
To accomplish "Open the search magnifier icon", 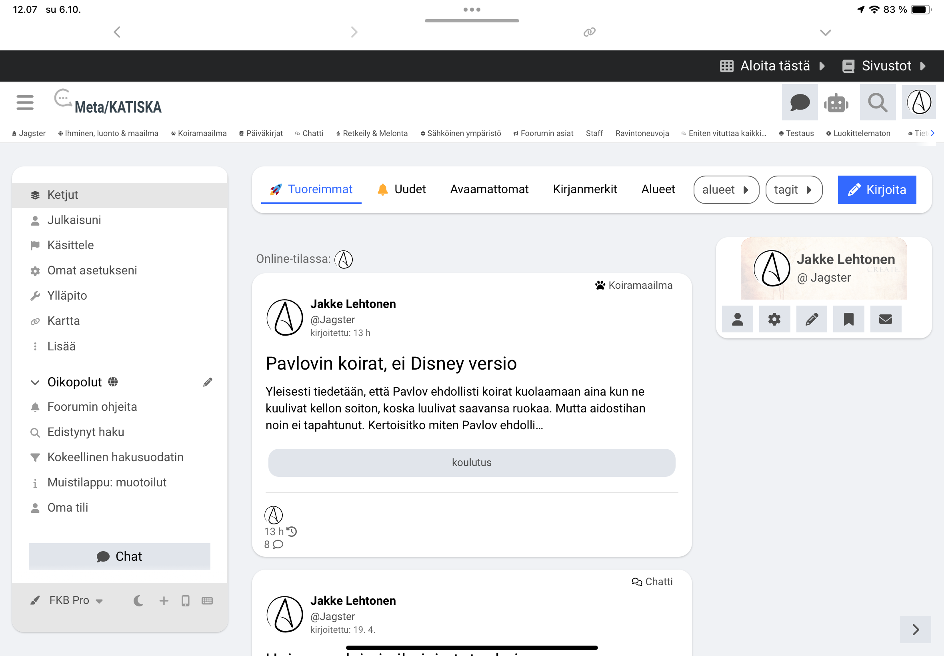I will point(878,102).
